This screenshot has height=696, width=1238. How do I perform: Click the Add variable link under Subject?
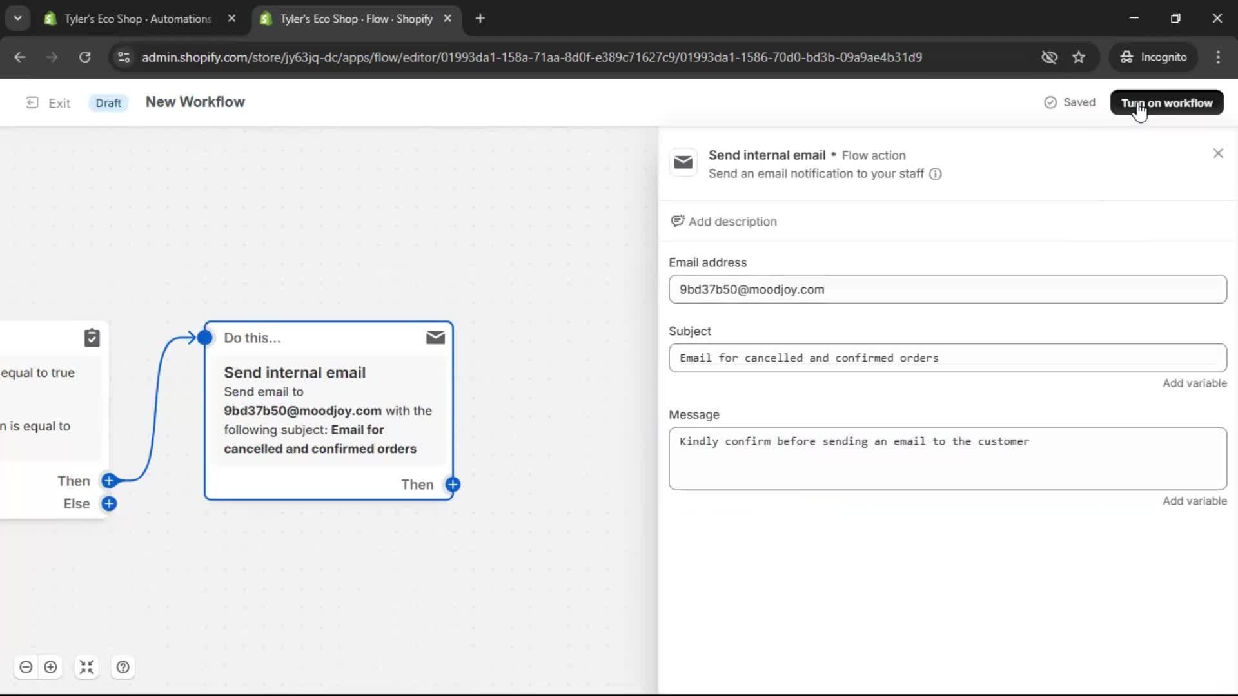[x=1194, y=383]
